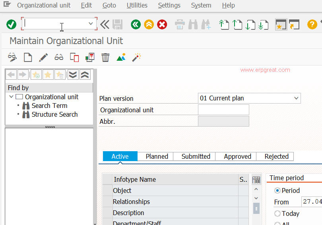Open the Organizational unit menu
322x225 pixels.
click(x=44, y=5)
